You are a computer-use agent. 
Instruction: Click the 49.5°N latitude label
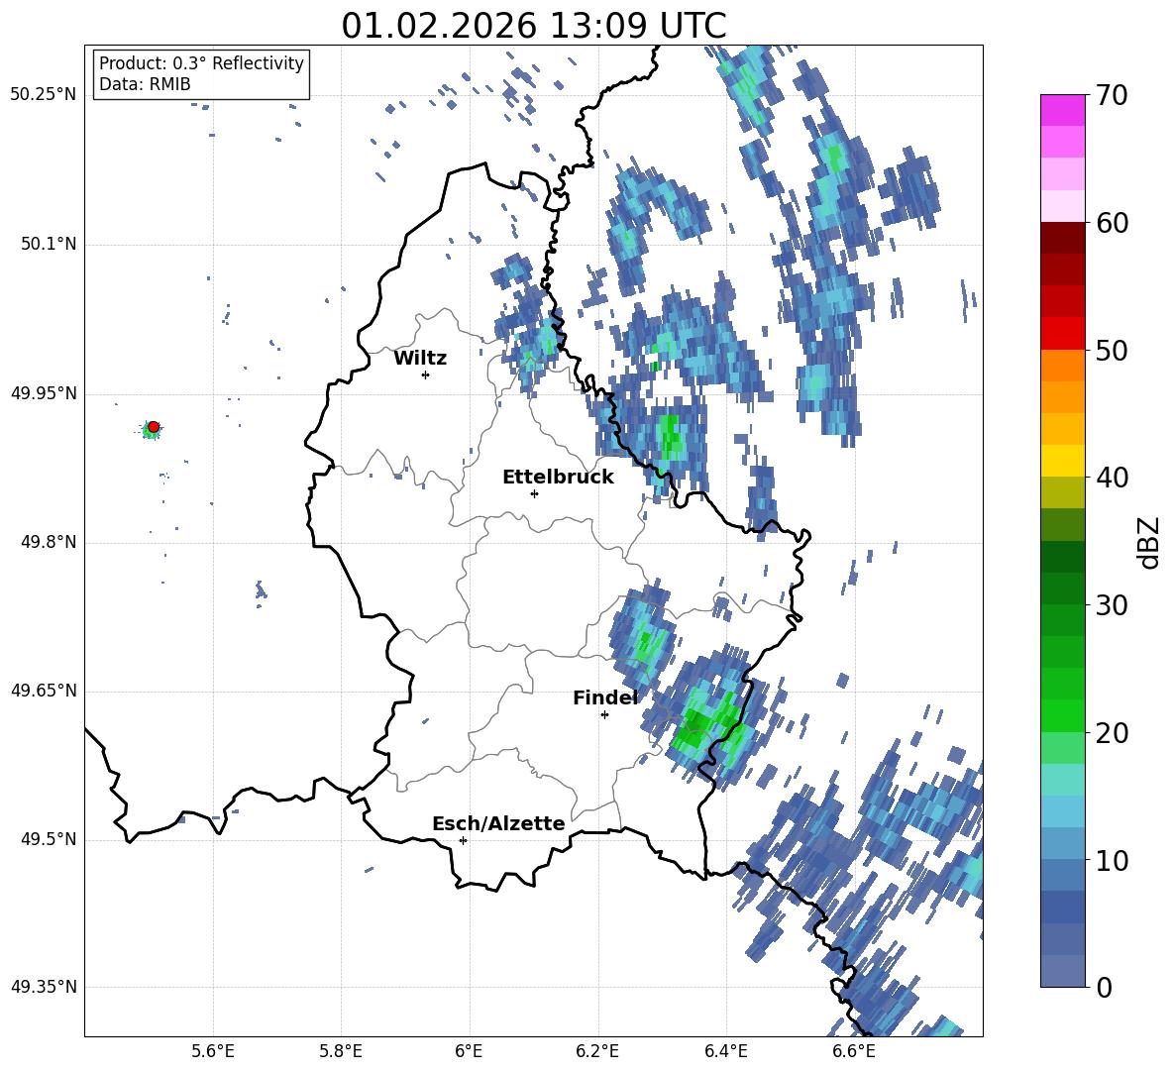click(49, 839)
